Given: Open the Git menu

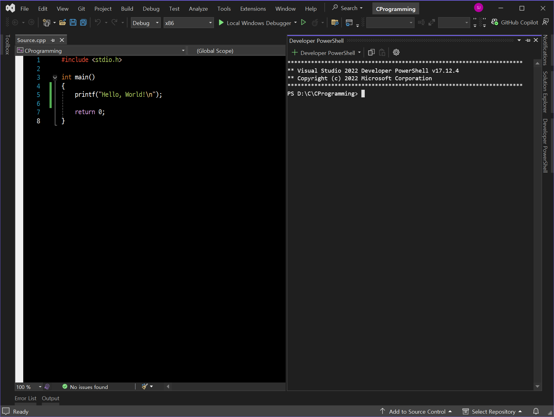Looking at the screenshot, I should click(x=81, y=9).
